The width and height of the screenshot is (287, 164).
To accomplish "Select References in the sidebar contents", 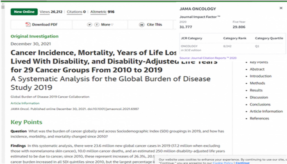I will [x=259, y=118].
